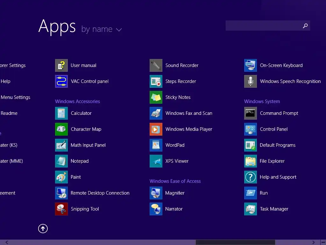Launch the Magnifier icon
326x245 pixels.
156,193
